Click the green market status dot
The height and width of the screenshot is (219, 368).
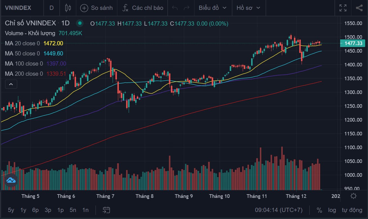pos(80,23)
